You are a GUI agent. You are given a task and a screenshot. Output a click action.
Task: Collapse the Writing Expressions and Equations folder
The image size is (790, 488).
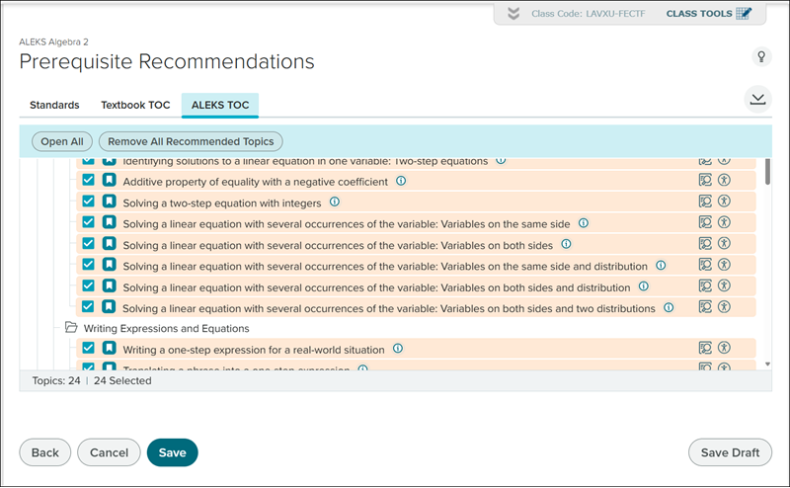[x=71, y=328]
